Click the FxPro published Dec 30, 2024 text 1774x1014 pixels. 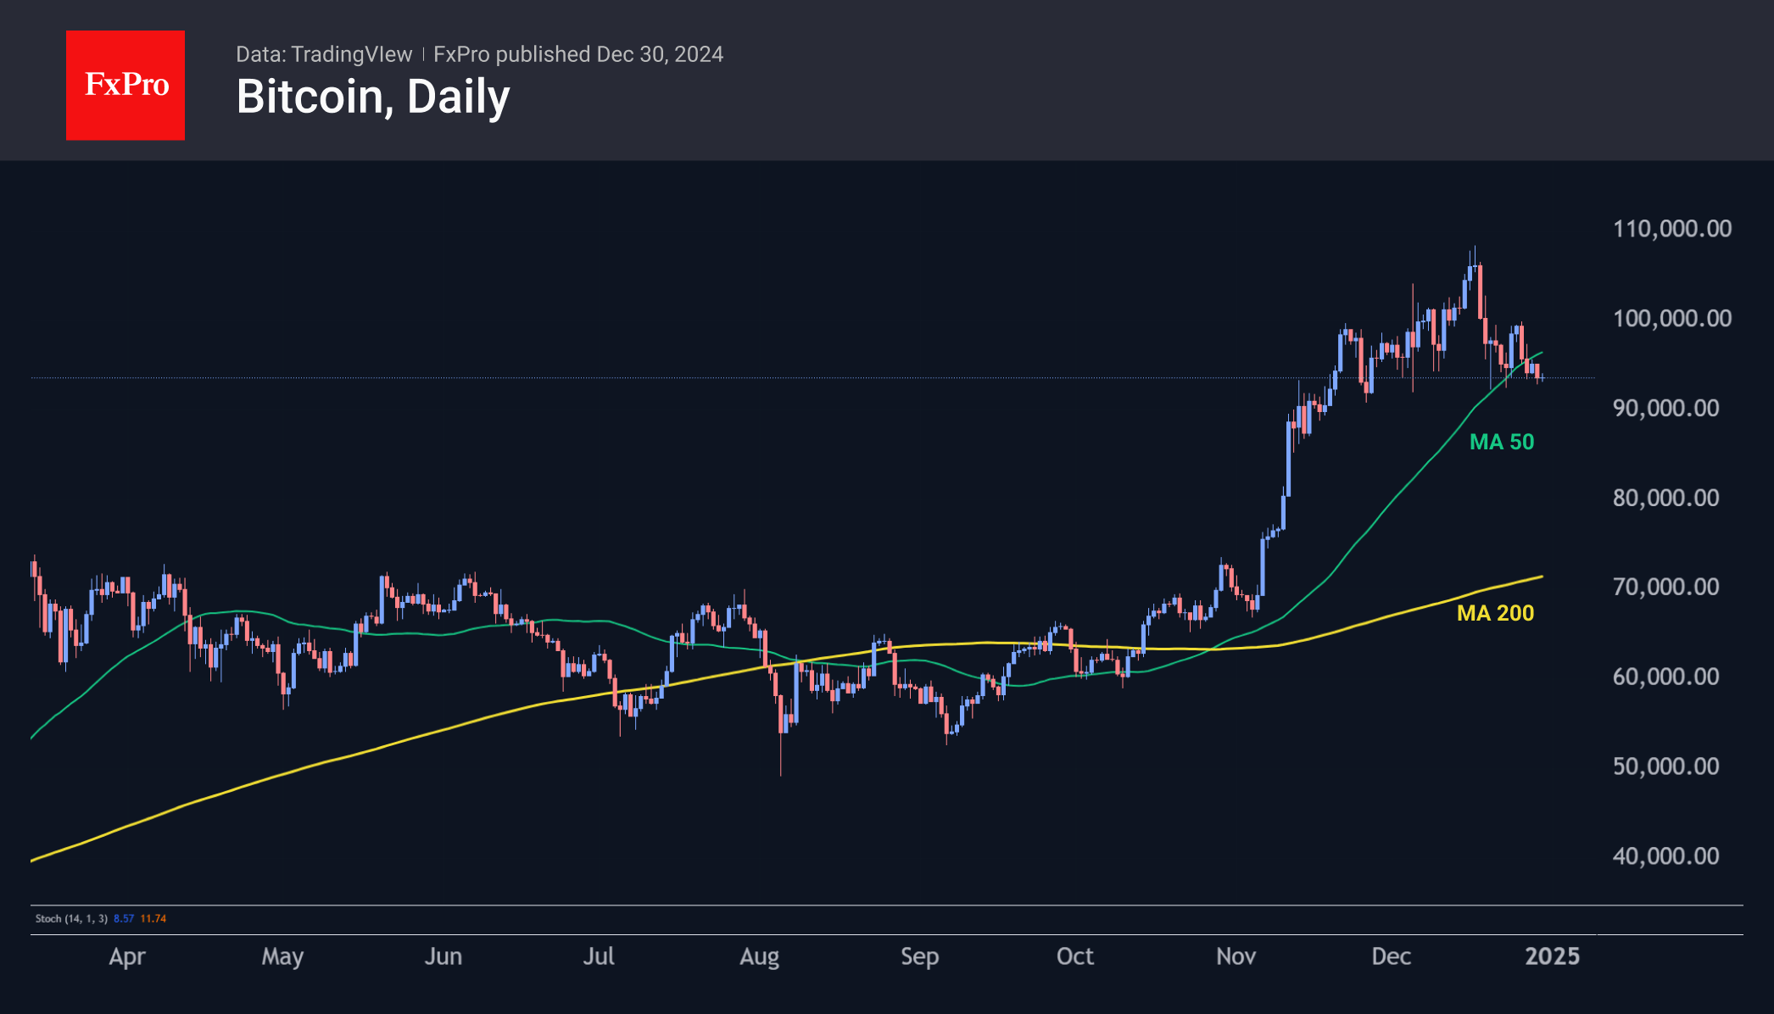coord(578,54)
